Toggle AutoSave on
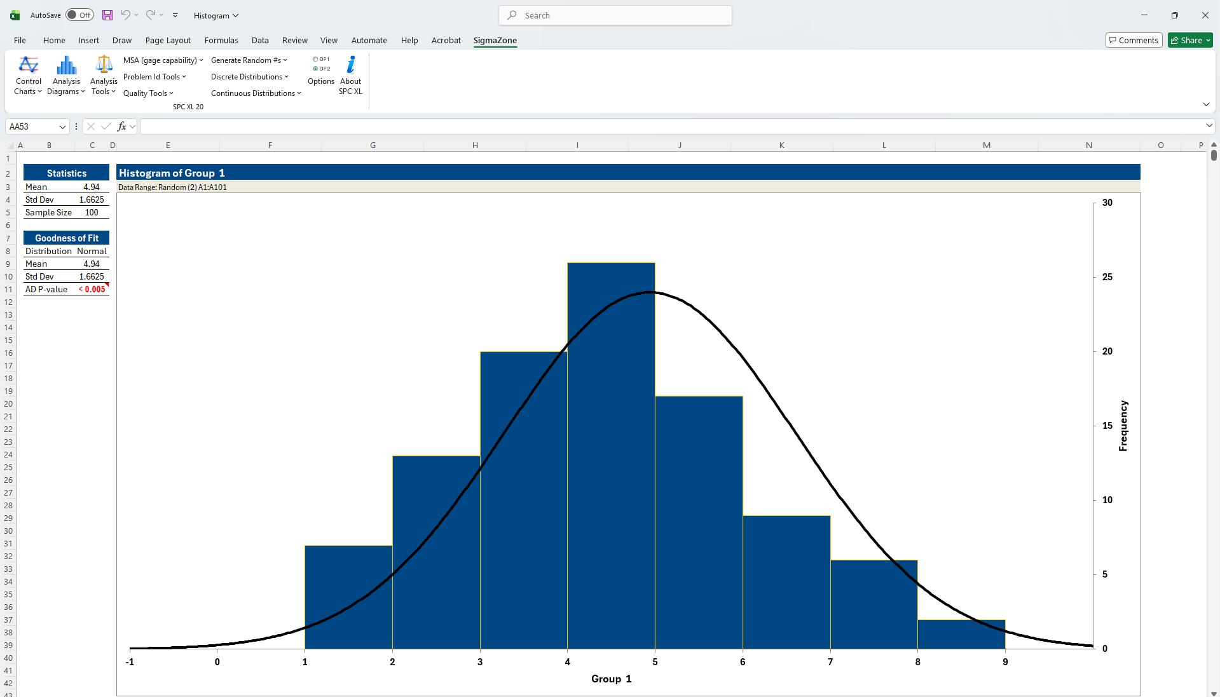The width and height of the screenshot is (1220, 697). point(79,15)
